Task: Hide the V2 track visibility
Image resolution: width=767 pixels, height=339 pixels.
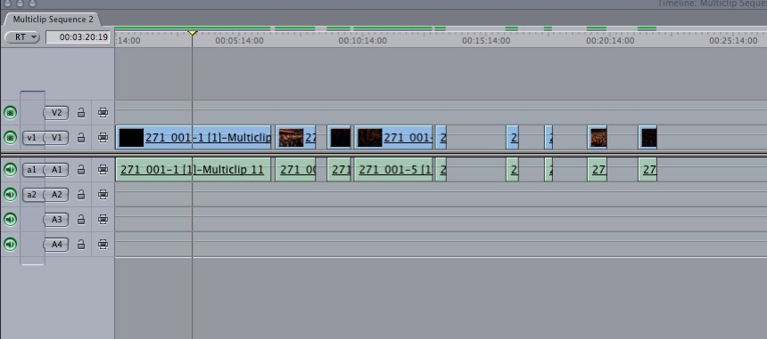Action: (x=10, y=113)
